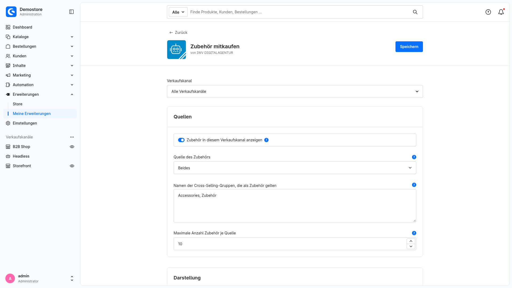Image resolution: width=512 pixels, height=288 pixels.
Task: Toggle the Storefront eye visibility icon
Action: (72, 166)
